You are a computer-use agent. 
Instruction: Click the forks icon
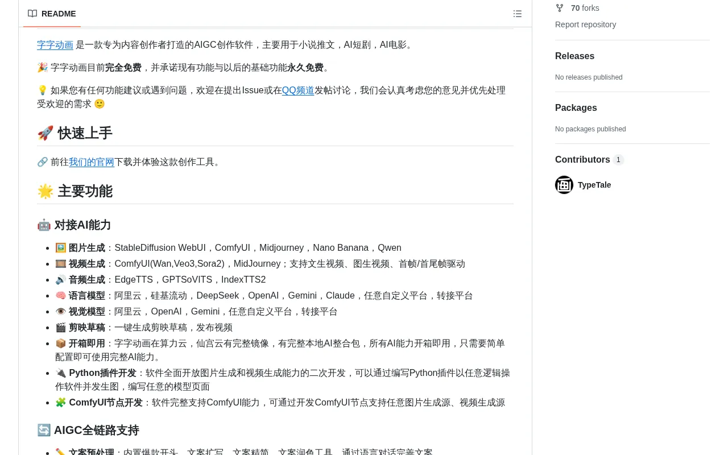pos(560,8)
